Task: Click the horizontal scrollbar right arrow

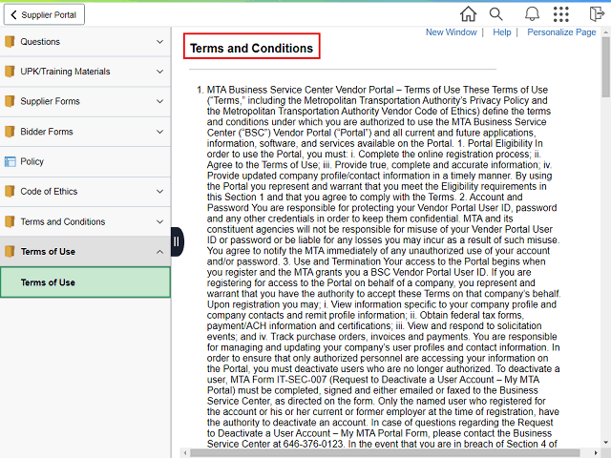Action: tap(596, 453)
